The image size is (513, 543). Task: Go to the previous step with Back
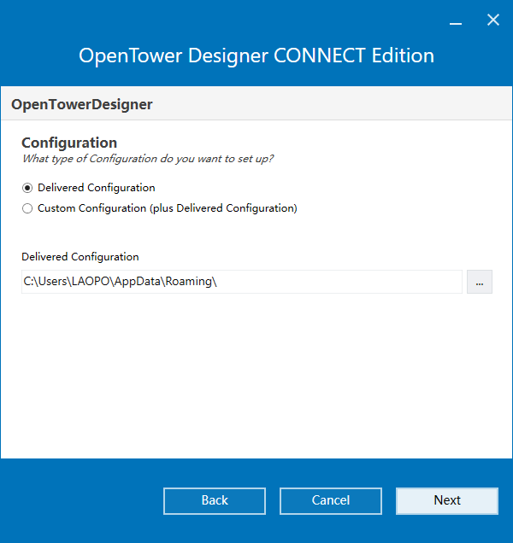point(215,501)
